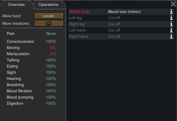Open info icon for Left leg

tap(171, 18)
